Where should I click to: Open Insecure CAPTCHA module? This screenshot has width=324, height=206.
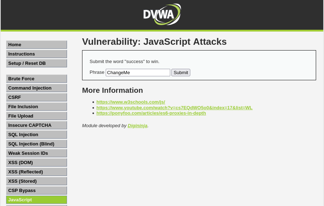coord(36,125)
